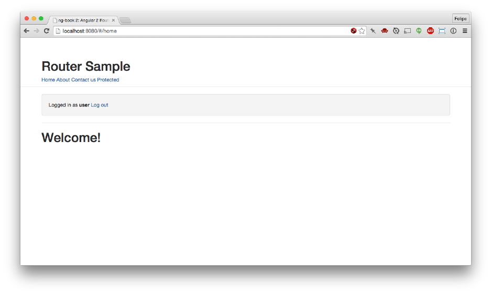Go to the Home navigation link

point(48,80)
